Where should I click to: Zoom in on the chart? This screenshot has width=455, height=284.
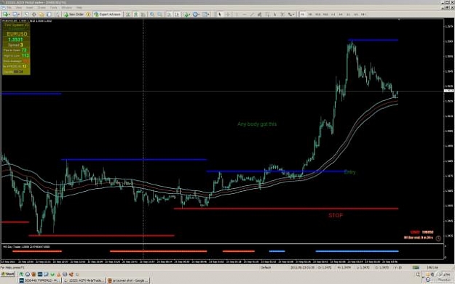pos(151,15)
